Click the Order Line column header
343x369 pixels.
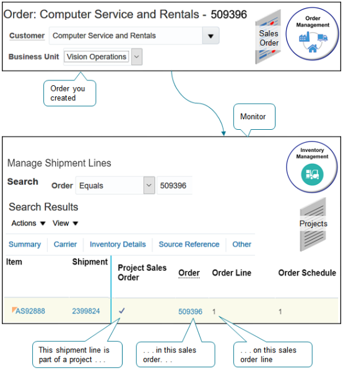pos(232,273)
